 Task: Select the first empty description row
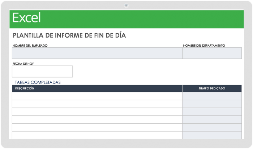[97, 96]
